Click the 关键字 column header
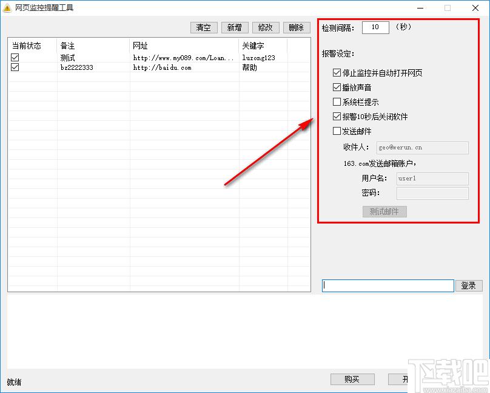Image resolution: width=490 pixels, height=393 pixels. pos(263,46)
